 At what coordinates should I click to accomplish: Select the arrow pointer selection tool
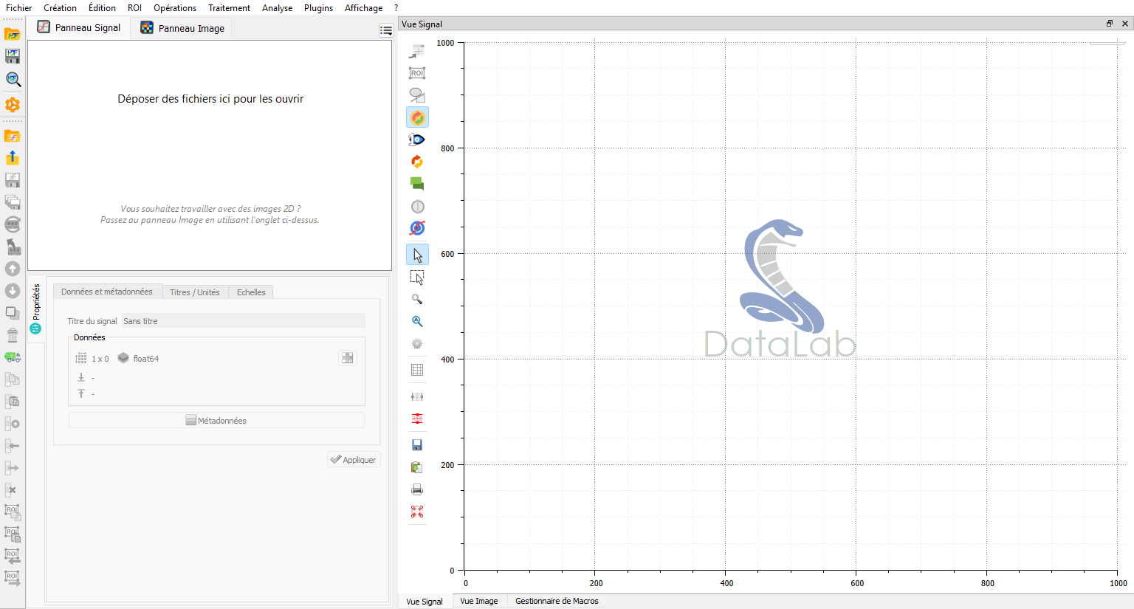coord(417,255)
